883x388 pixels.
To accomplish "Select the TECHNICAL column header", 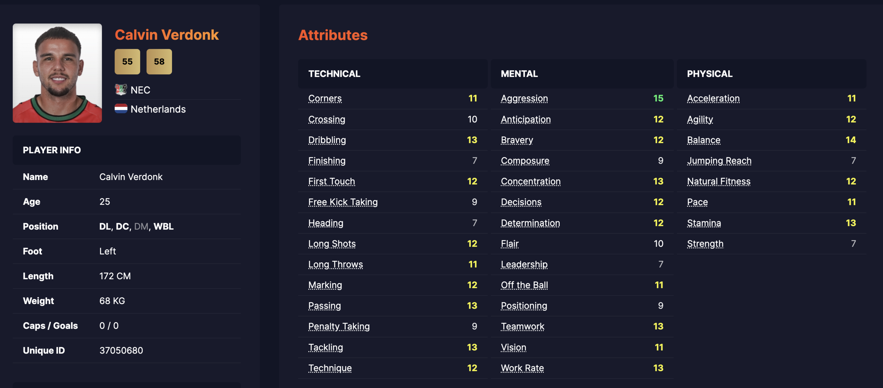I will [x=334, y=74].
